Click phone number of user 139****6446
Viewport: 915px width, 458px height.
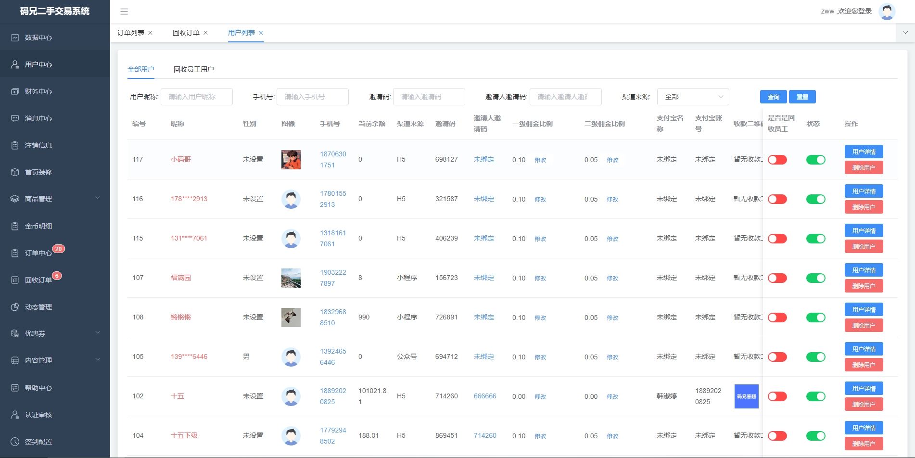pyautogui.click(x=333, y=357)
